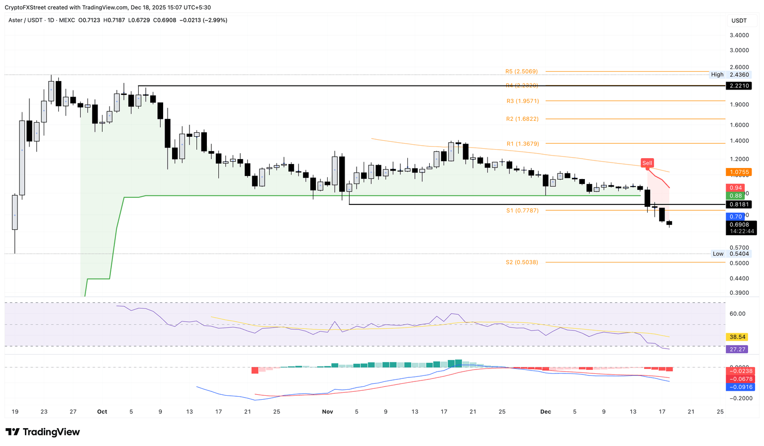Image resolution: width=764 pixels, height=446 pixels.
Task: Click the red Sell signal marker
Action: pos(647,163)
